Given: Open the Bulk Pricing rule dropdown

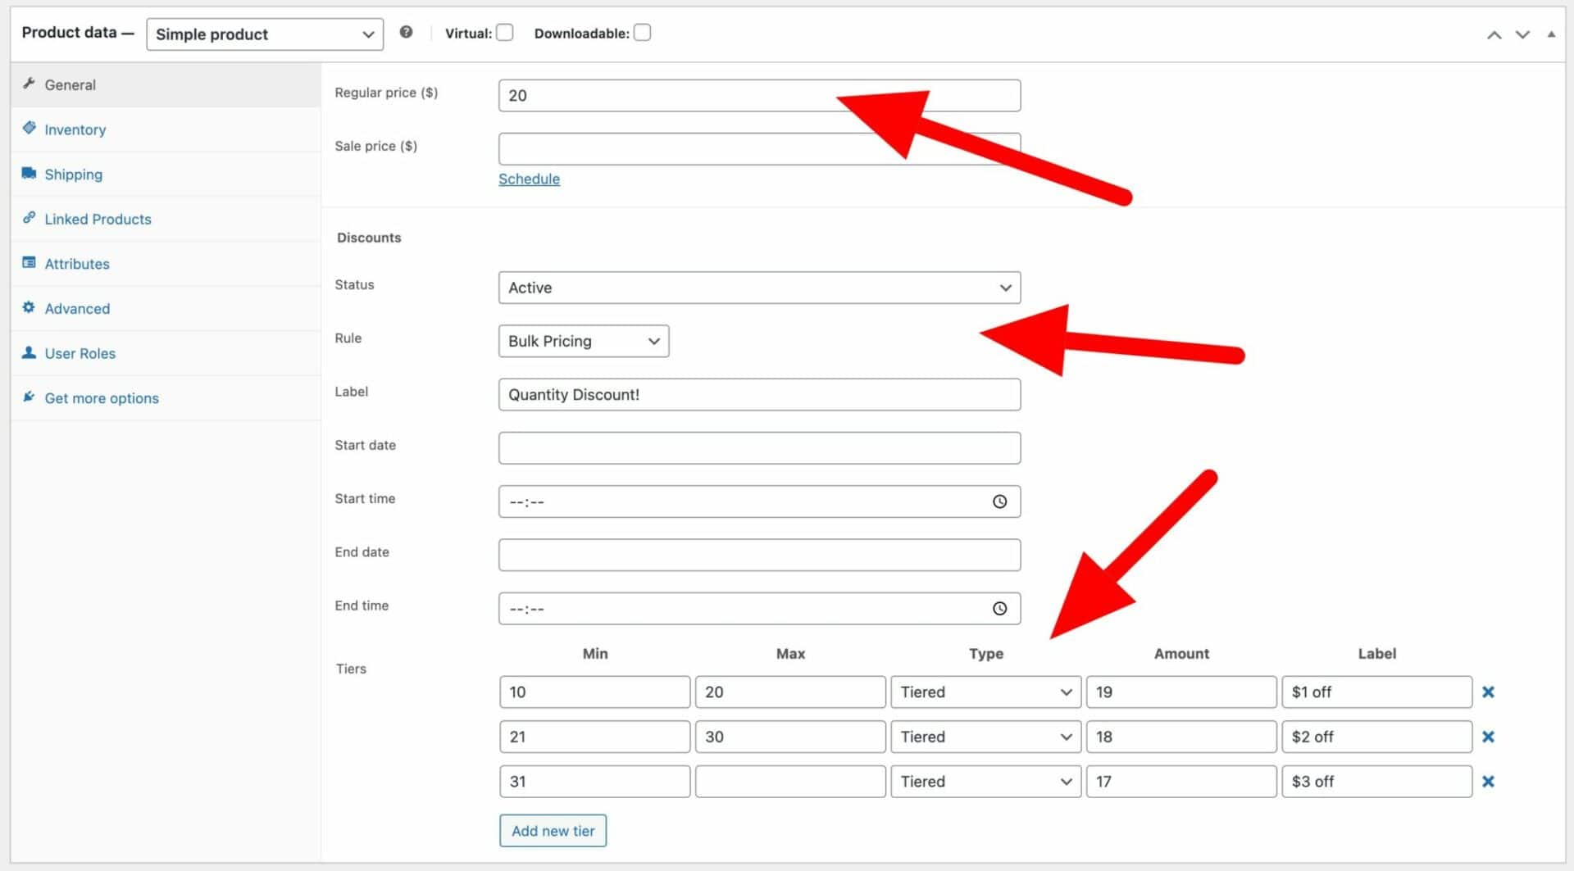Looking at the screenshot, I should [584, 341].
